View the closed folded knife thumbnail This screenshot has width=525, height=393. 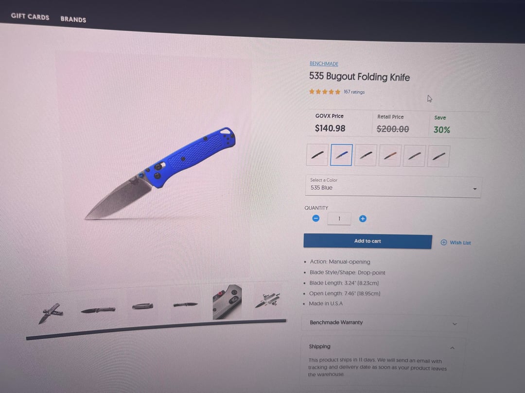pyautogui.click(x=142, y=306)
